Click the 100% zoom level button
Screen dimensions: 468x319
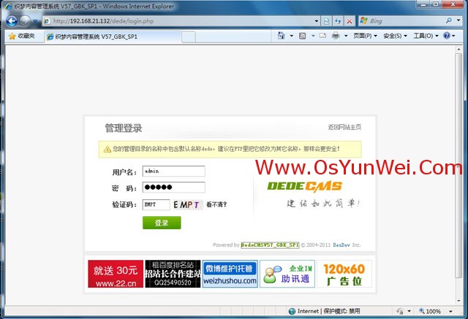[430, 311]
